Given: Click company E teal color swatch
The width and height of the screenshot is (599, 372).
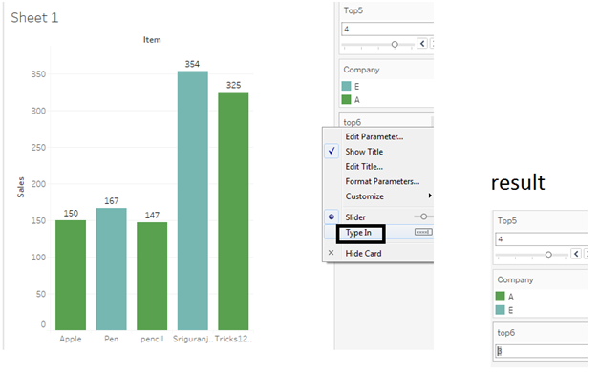Looking at the screenshot, I should 347,86.
